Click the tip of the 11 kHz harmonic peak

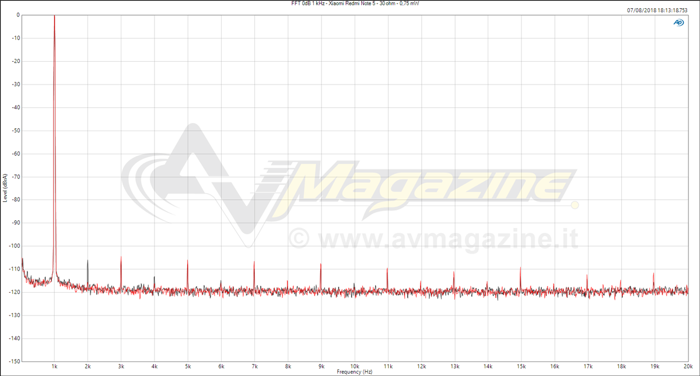(x=387, y=269)
